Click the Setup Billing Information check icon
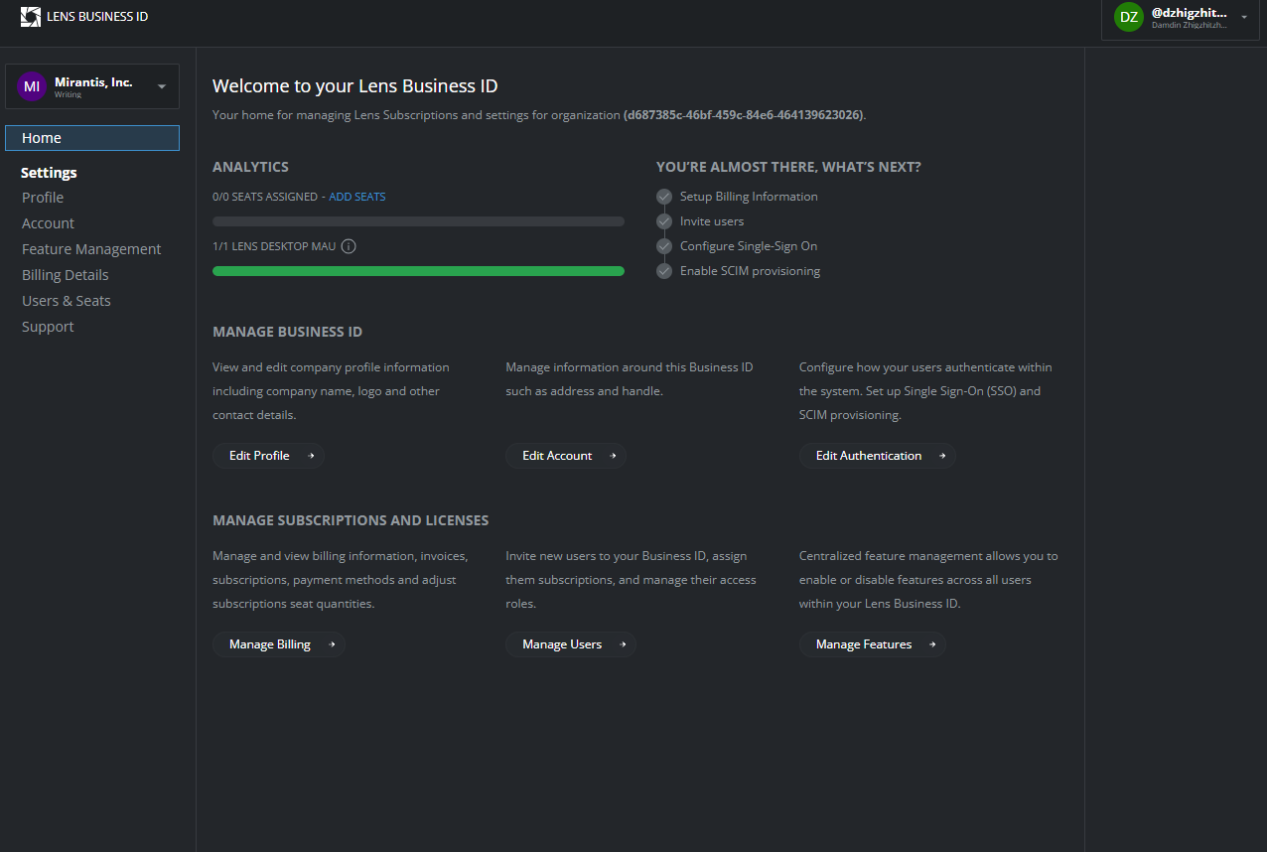Viewport: 1267px width, 852px height. [x=664, y=197]
